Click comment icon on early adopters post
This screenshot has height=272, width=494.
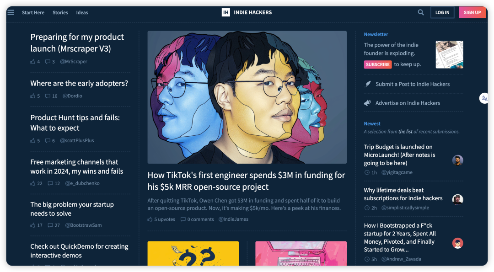coord(48,96)
